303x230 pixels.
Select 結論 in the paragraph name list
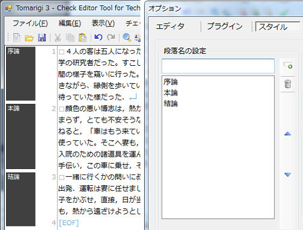click(171, 104)
